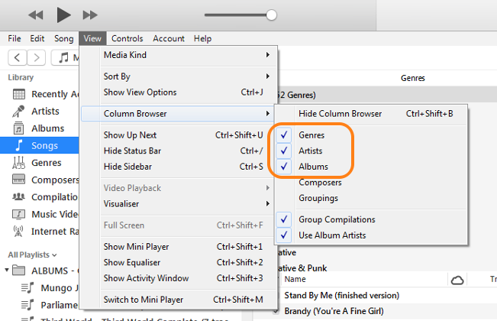Open the Music media picker dropdown
The width and height of the screenshot is (497, 321).
point(65,57)
